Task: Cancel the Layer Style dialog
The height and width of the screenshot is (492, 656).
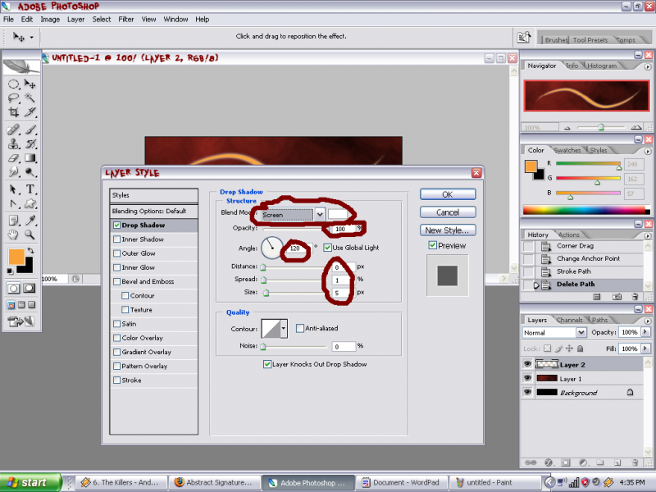Action: pos(448,212)
